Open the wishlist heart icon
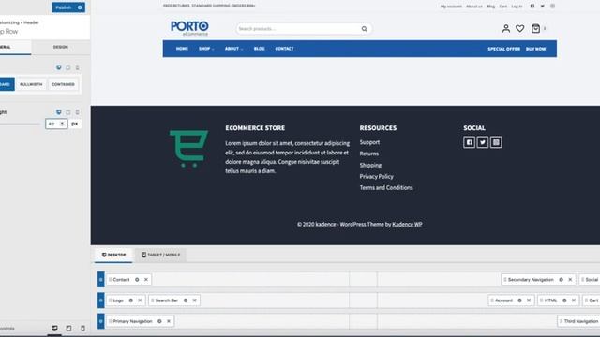This screenshot has width=600, height=337. pos(519,28)
